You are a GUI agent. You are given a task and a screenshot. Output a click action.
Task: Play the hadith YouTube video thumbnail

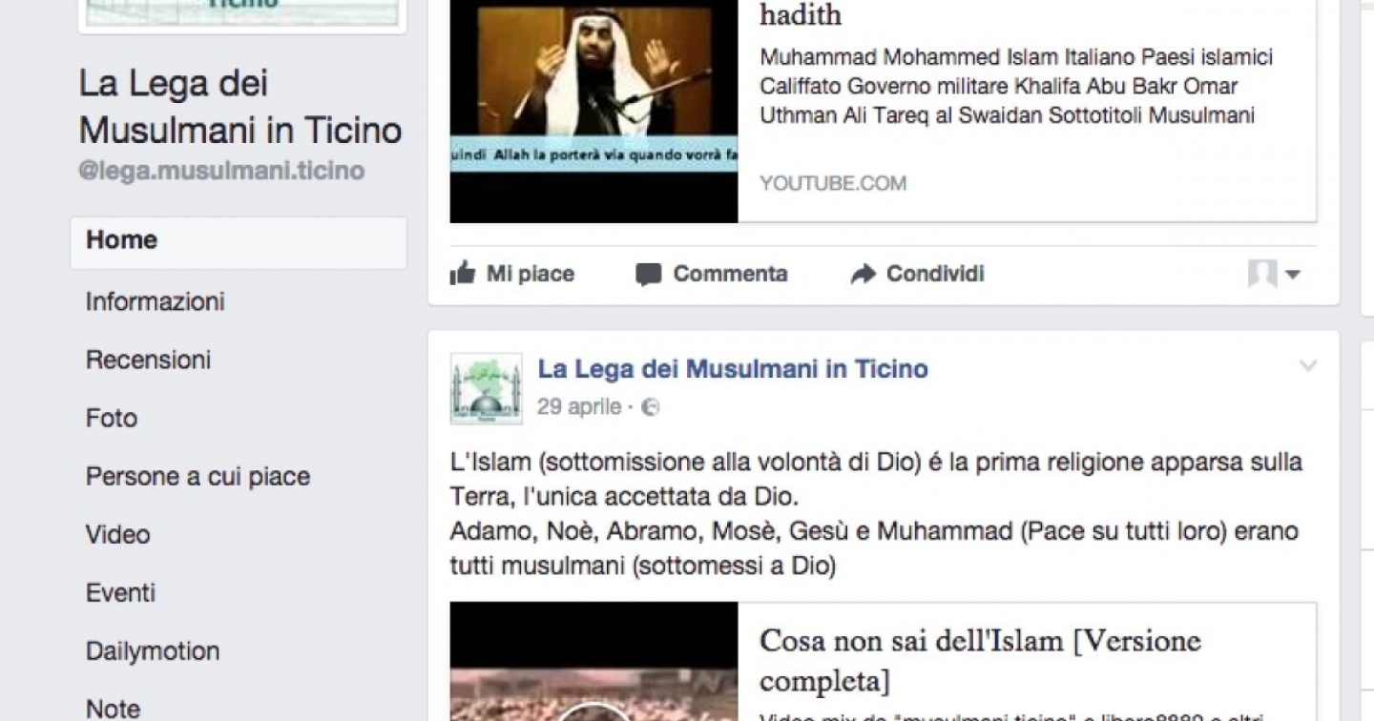[593, 112]
